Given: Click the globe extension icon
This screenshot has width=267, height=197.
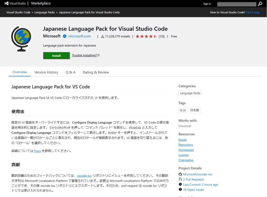Looking at the screenshot, I should click(x=21, y=39).
